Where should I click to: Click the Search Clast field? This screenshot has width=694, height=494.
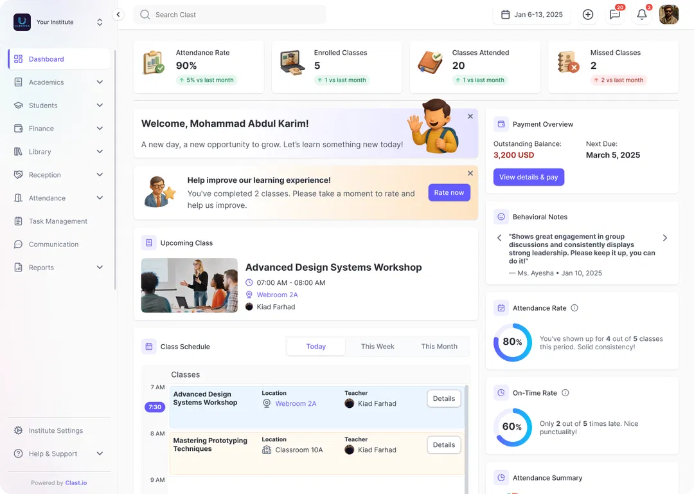coord(230,15)
